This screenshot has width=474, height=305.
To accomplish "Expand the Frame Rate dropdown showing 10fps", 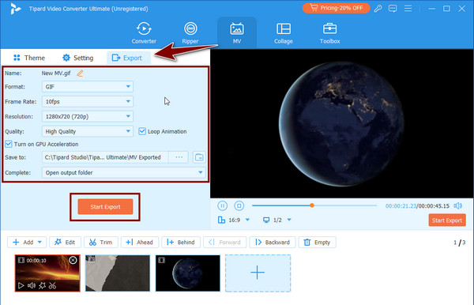I will 88,102.
